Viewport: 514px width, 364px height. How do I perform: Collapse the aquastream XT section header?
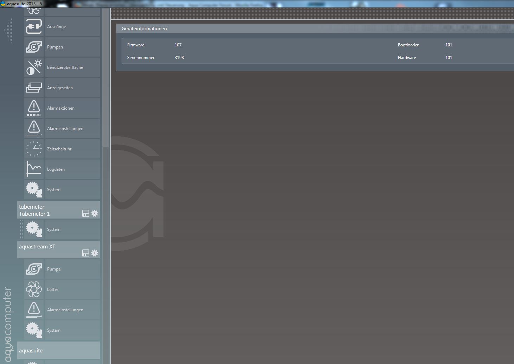pyautogui.click(x=58, y=249)
